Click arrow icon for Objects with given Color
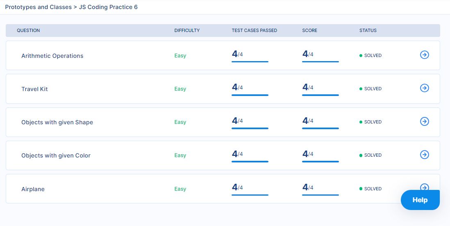Screen dimensions: 450x226 click(x=425, y=155)
